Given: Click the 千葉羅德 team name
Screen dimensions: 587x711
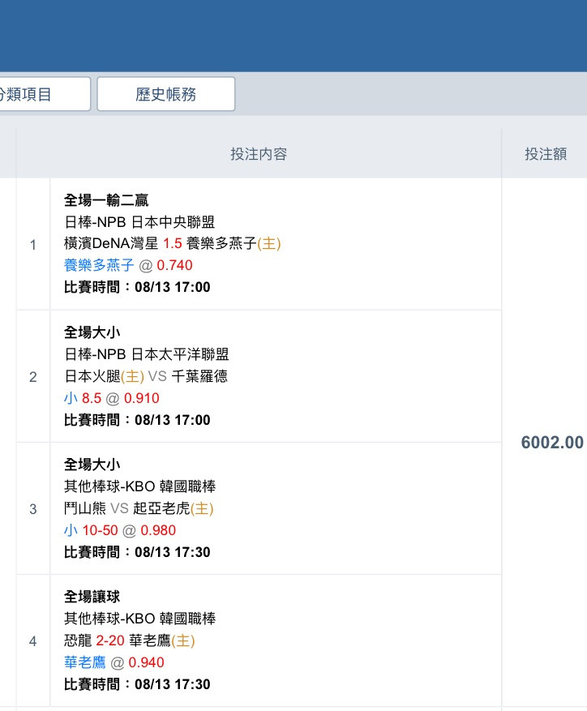Looking at the screenshot, I should pyautogui.click(x=199, y=376).
